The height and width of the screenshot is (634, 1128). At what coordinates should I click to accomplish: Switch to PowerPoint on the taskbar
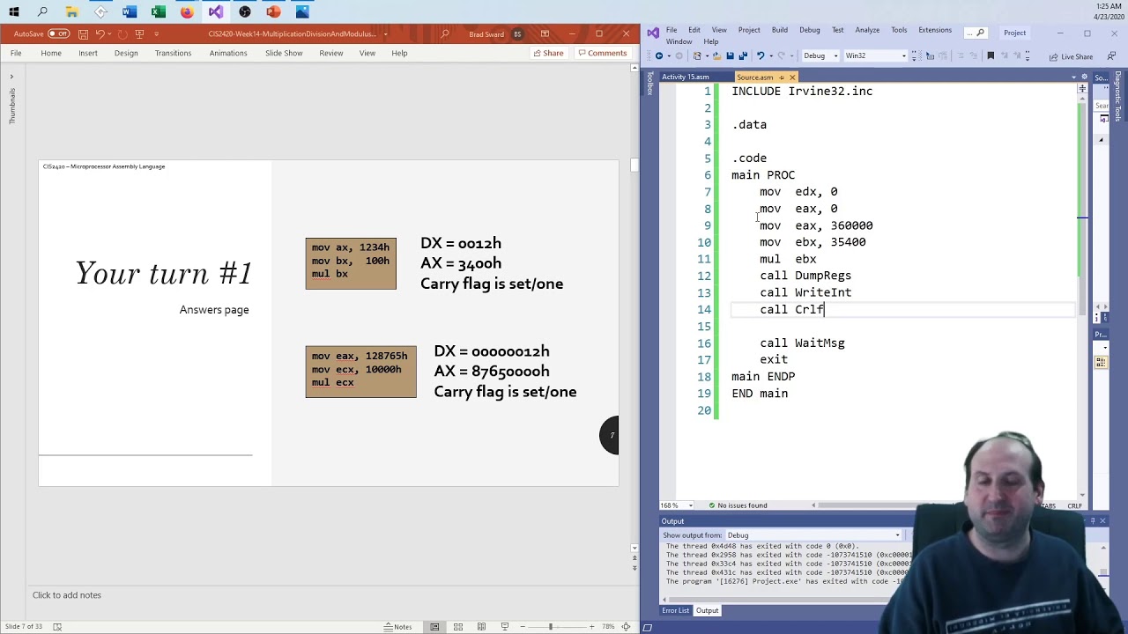[273, 12]
